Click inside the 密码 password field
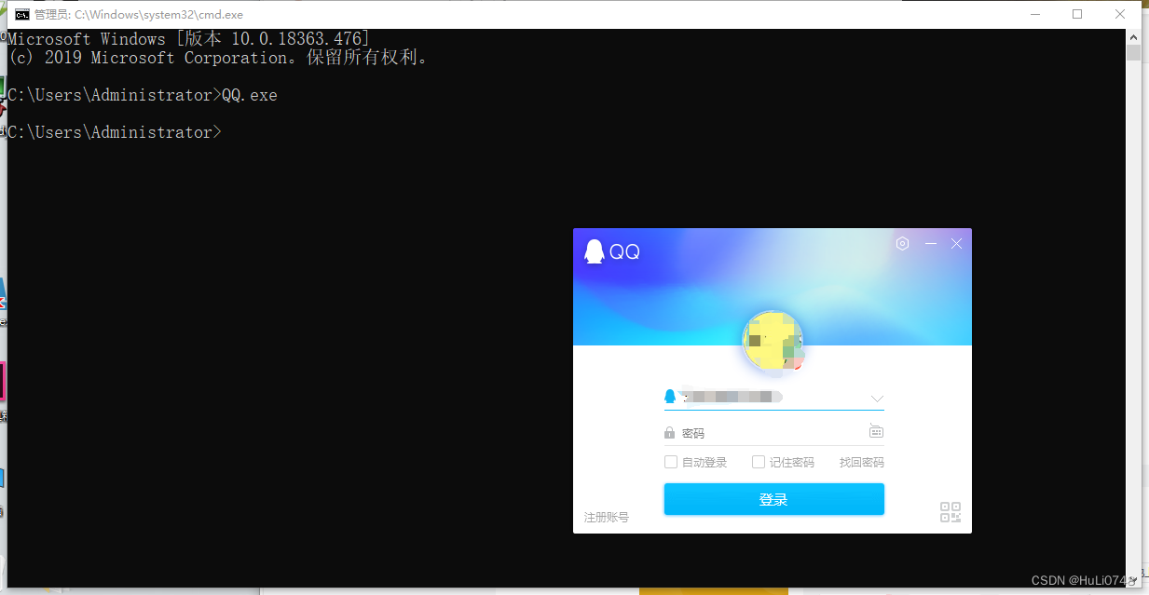 pos(764,430)
